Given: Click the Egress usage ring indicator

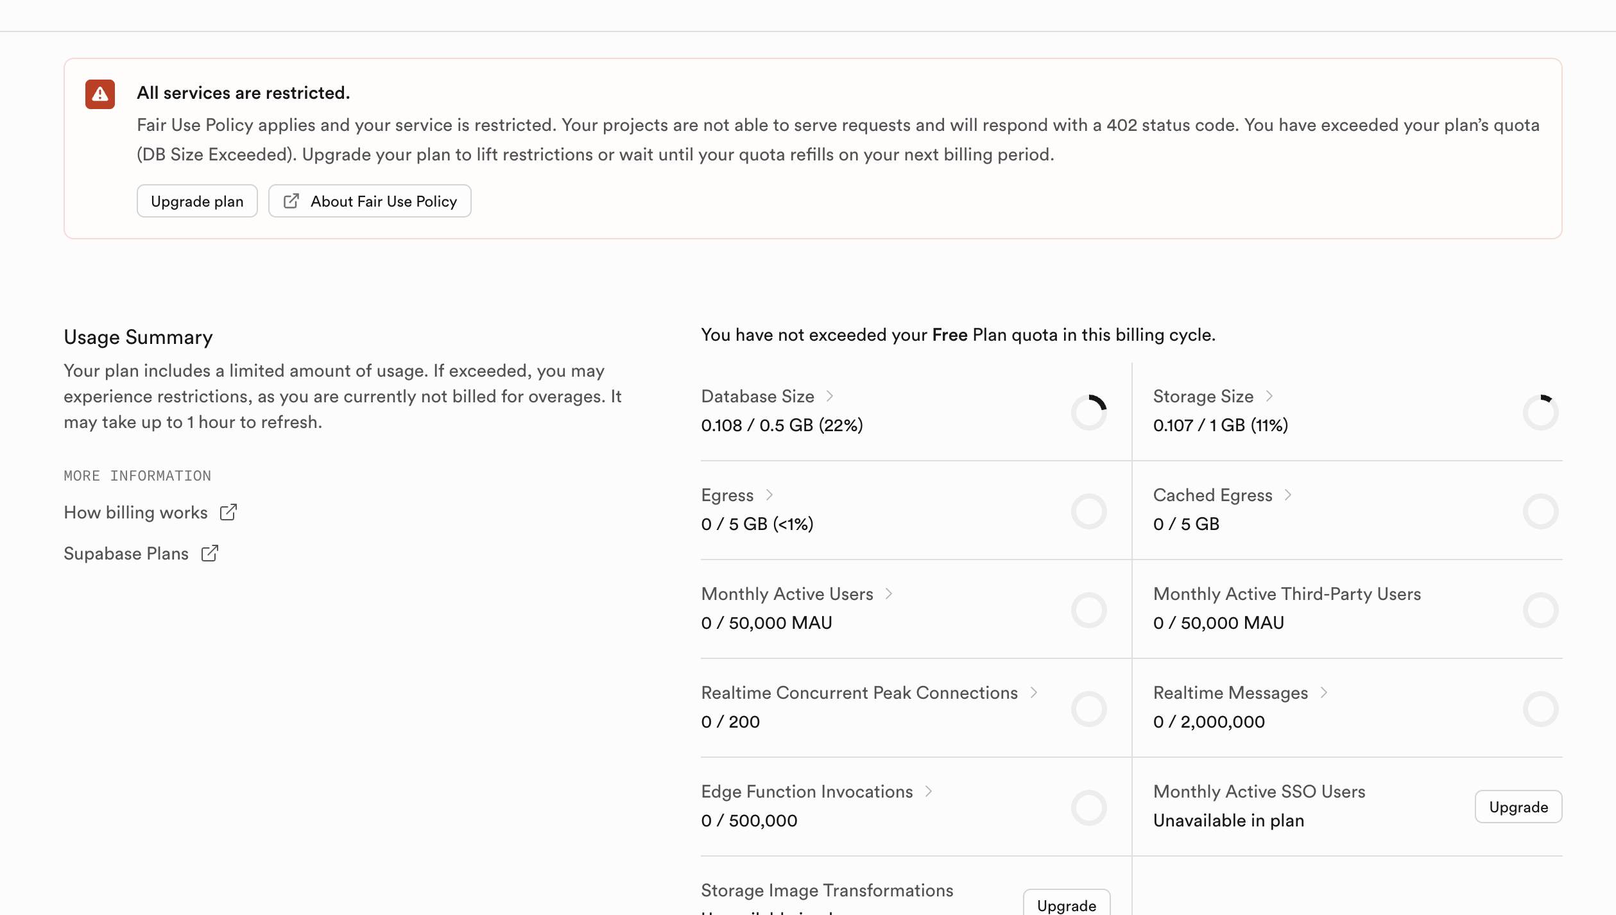Looking at the screenshot, I should tap(1089, 511).
